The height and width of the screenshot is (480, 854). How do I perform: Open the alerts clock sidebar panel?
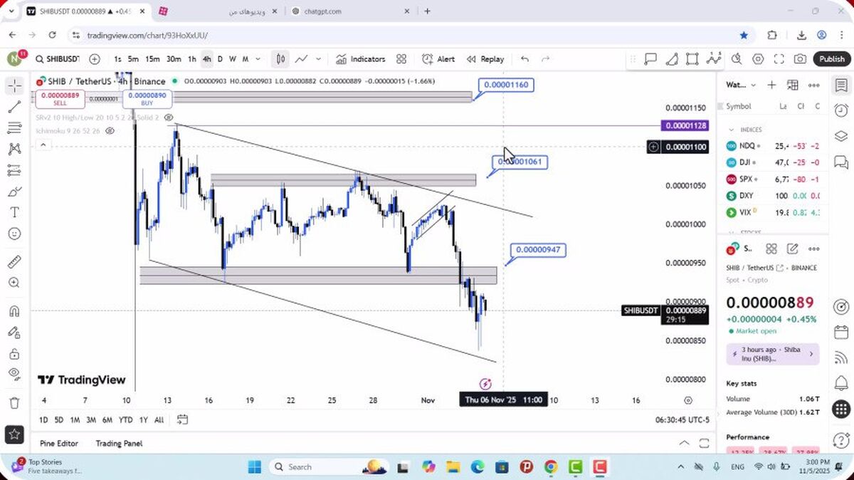840,110
